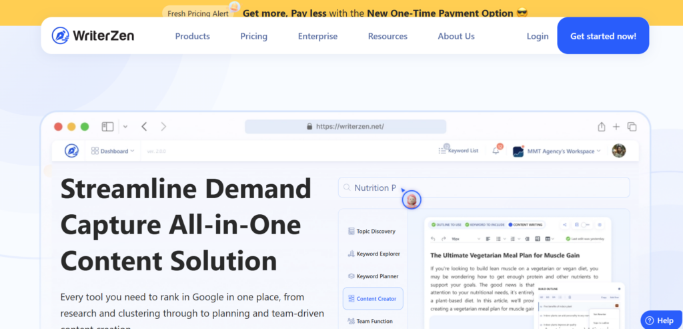Click the insert image icon
The height and width of the screenshot is (329, 683).
pyautogui.click(x=538, y=239)
